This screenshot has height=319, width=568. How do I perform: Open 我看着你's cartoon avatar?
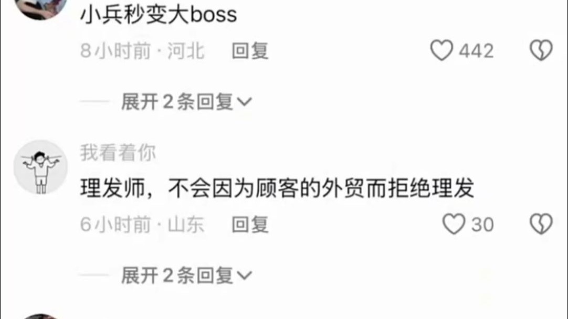pyautogui.click(x=40, y=167)
